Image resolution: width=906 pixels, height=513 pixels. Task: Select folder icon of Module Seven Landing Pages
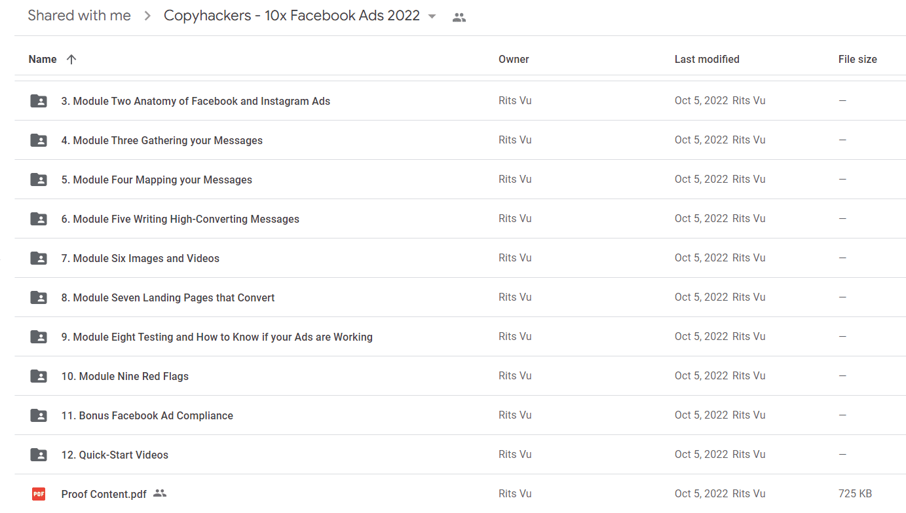(39, 297)
